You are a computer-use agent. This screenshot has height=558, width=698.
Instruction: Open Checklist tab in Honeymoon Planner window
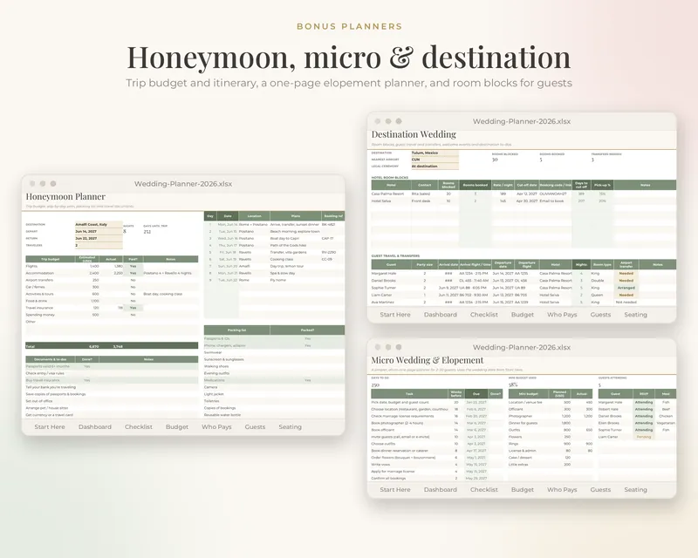[139, 426]
